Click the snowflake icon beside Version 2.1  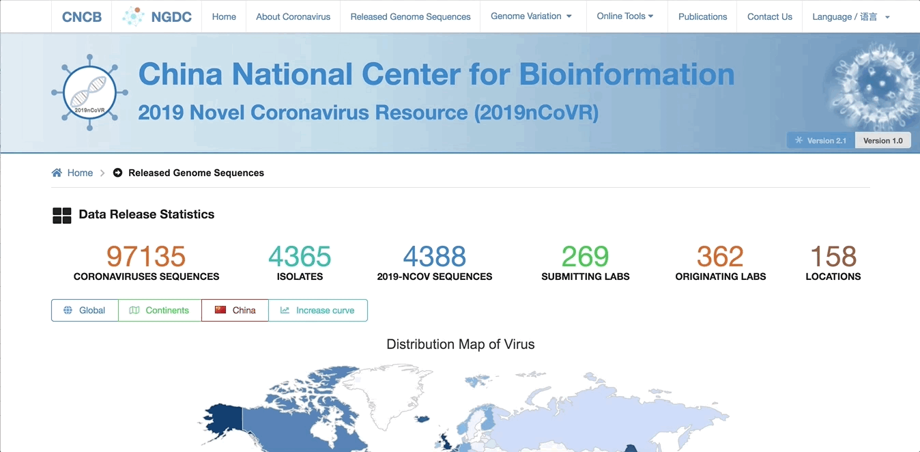pyautogui.click(x=799, y=141)
